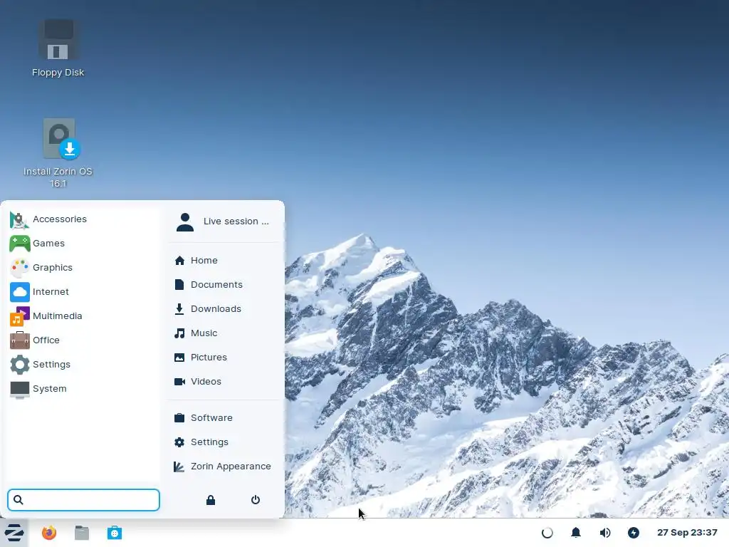Open the Software store taskbar icon
This screenshot has height=547, width=729.
tap(115, 533)
